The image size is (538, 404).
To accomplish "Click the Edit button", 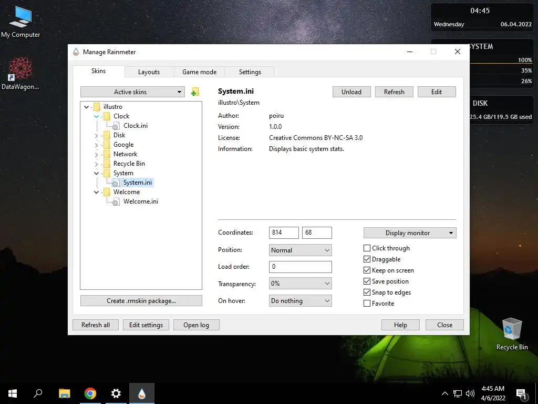I will (x=437, y=92).
